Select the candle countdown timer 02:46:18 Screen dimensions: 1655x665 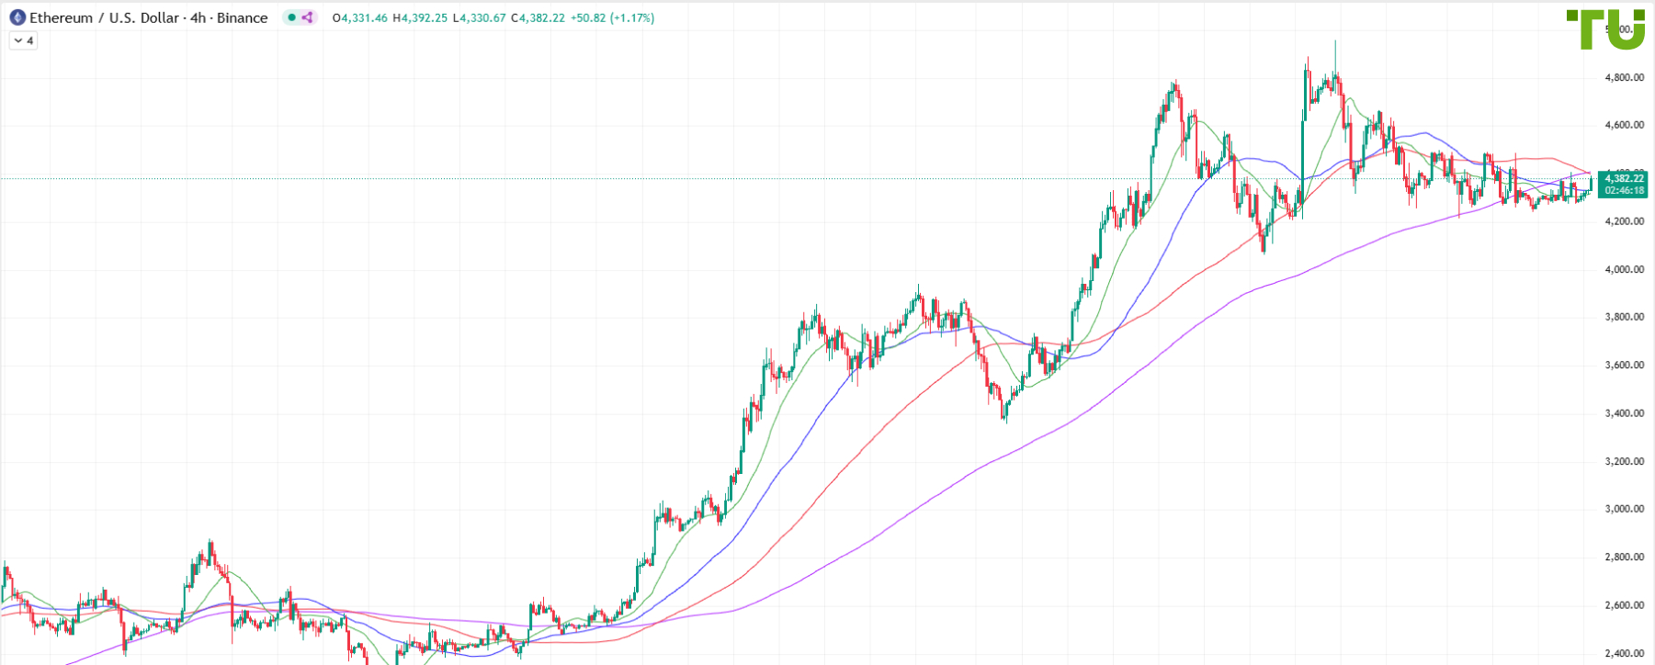(1624, 190)
